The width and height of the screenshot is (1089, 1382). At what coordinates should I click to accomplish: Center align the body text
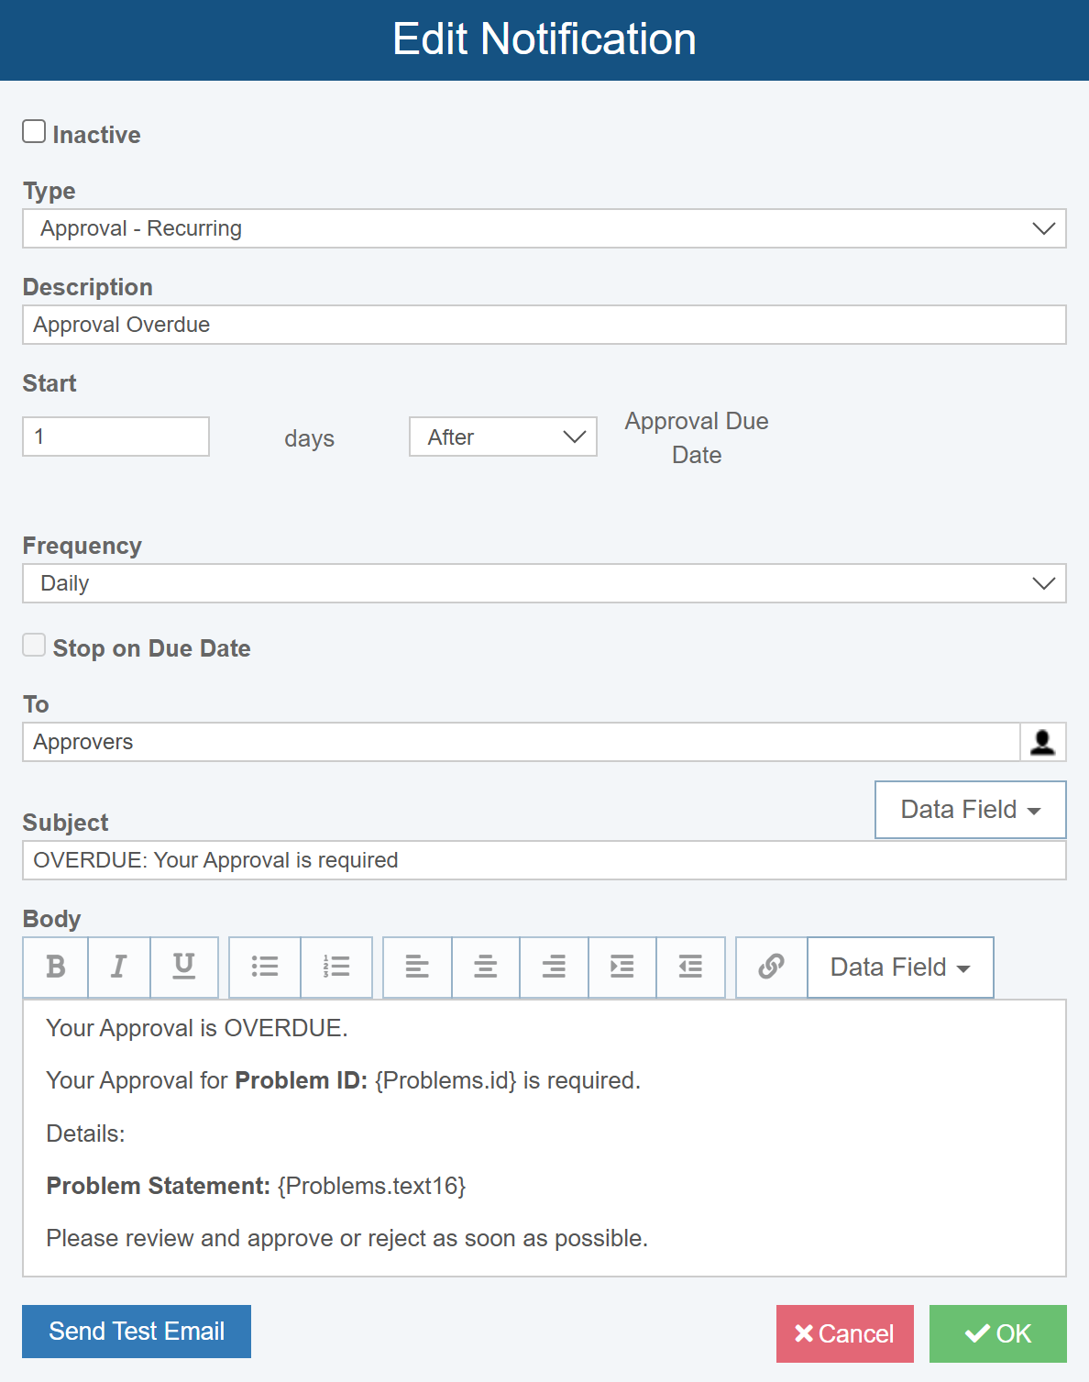click(x=486, y=967)
